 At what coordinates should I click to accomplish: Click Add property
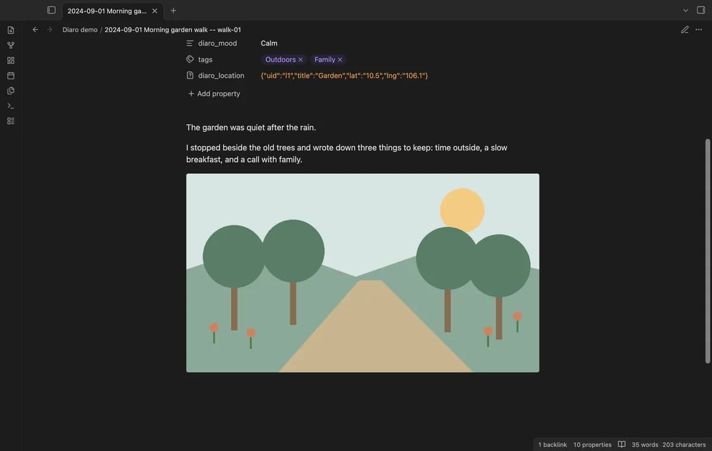pyautogui.click(x=214, y=94)
